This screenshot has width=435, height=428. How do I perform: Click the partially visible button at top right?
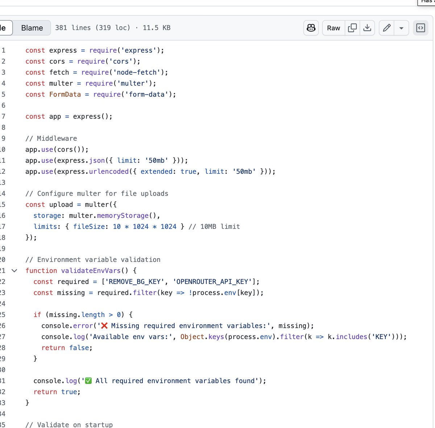pyautogui.click(x=428, y=2)
